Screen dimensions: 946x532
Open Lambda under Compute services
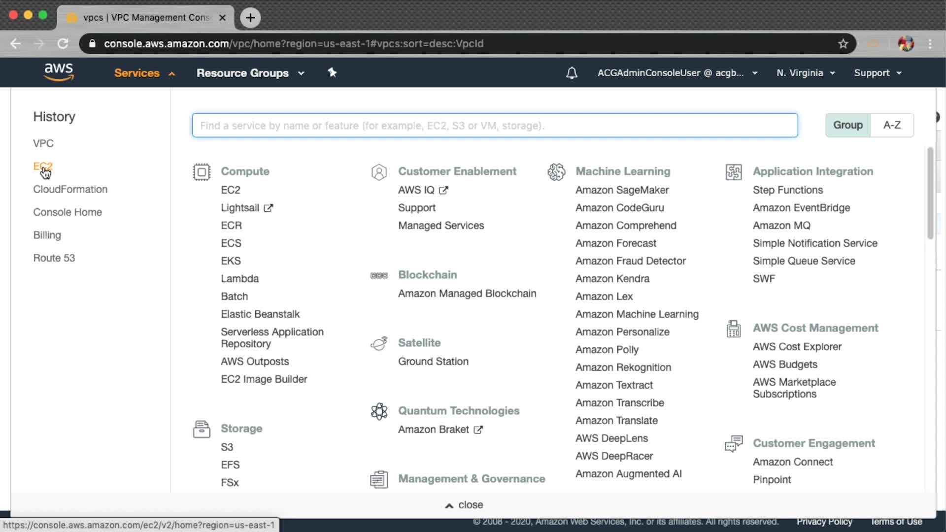[239, 279]
